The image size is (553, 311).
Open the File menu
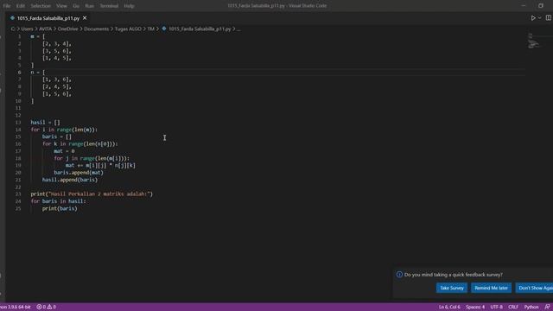7,6
